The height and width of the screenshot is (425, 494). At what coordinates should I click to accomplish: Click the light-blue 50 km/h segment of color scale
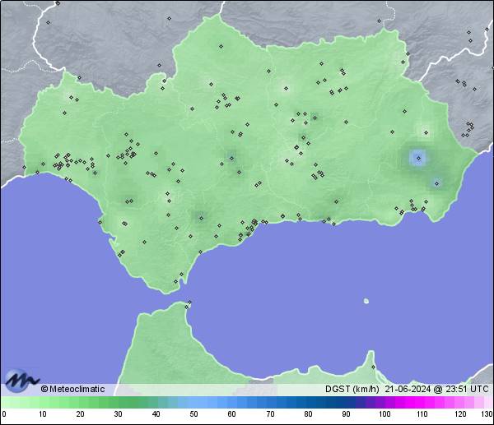coord(193,402)
